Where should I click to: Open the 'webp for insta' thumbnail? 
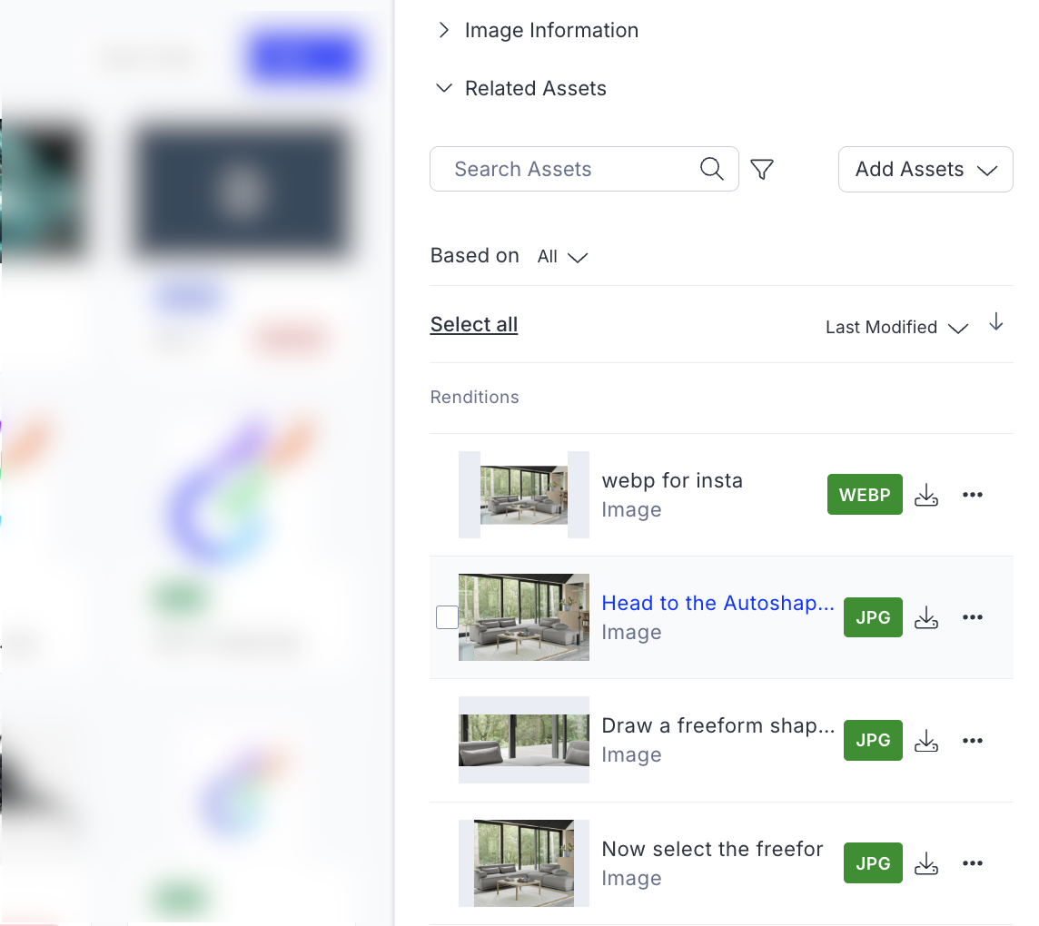(x=524, y=495)
